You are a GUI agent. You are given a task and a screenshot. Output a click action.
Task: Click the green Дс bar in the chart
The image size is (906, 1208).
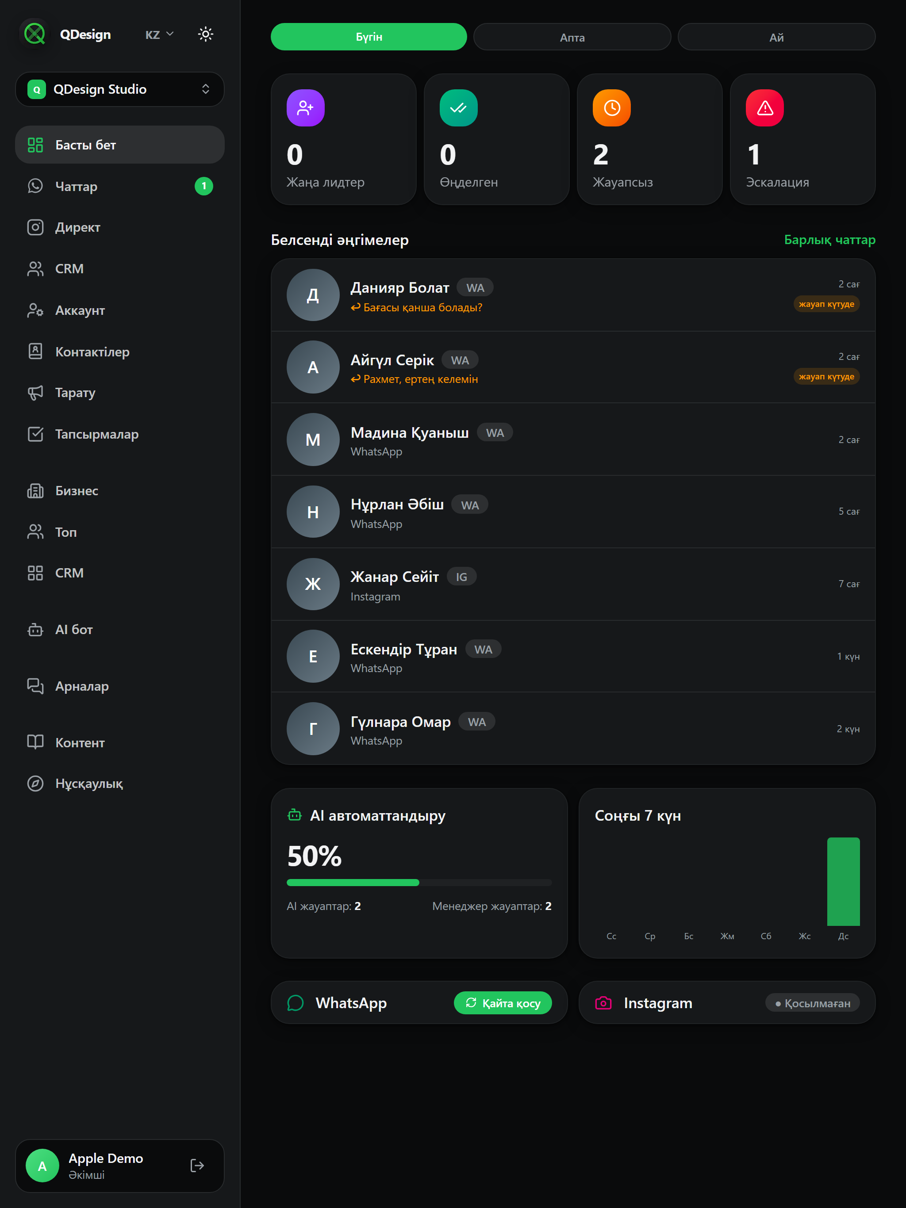point(843,881)
